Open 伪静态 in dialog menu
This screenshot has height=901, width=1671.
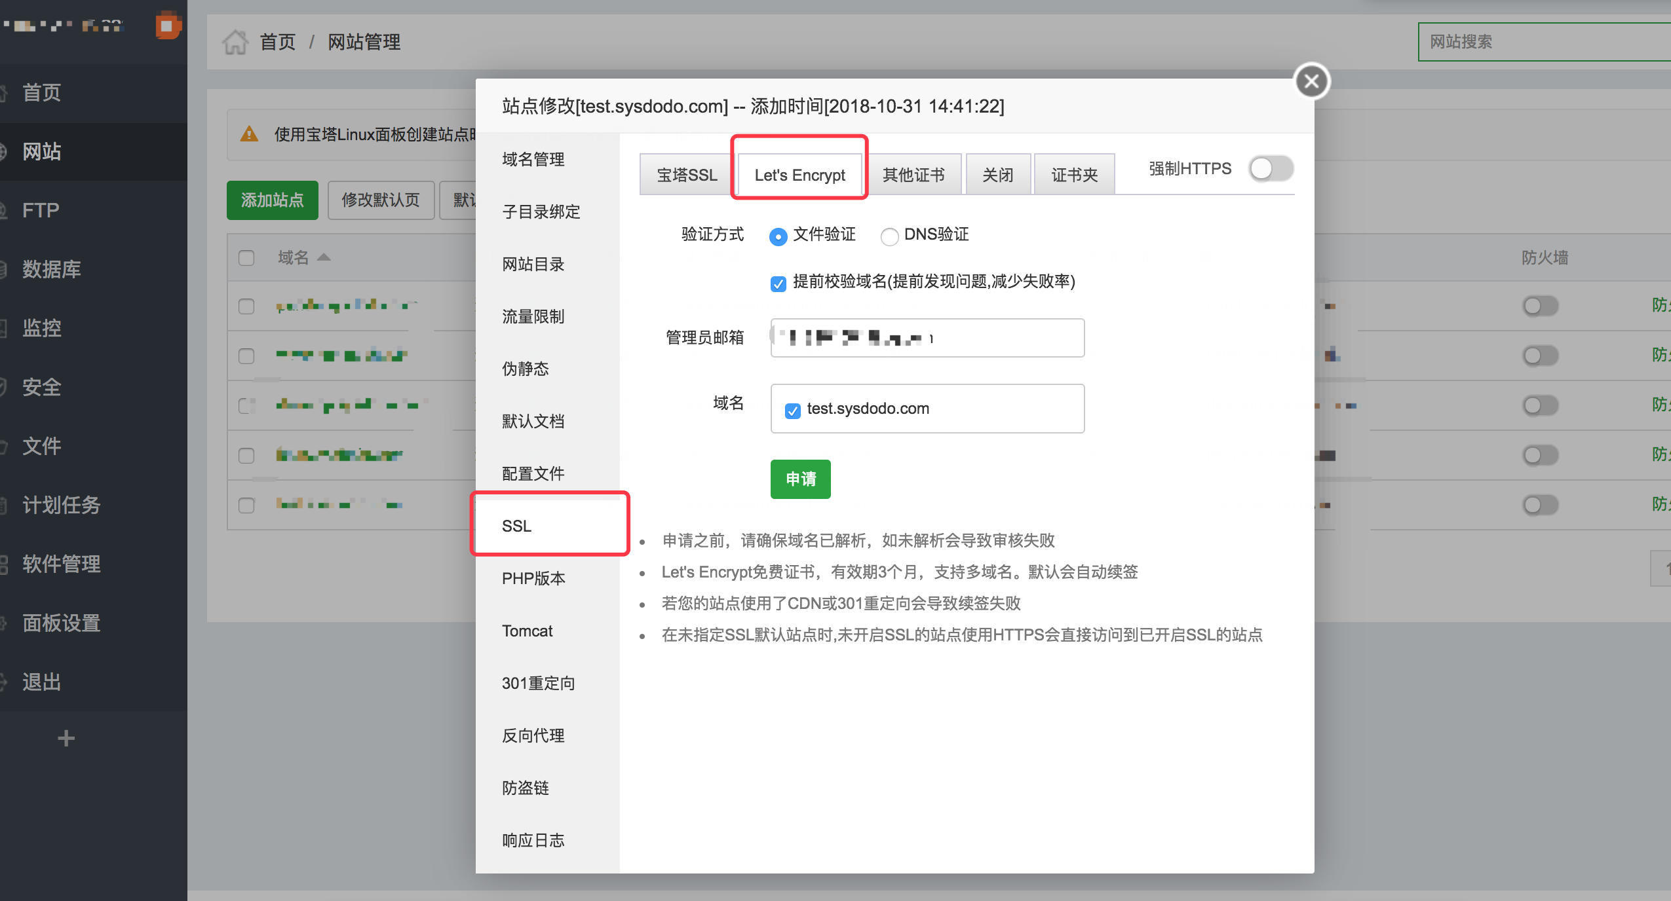[x=548, y=369]
